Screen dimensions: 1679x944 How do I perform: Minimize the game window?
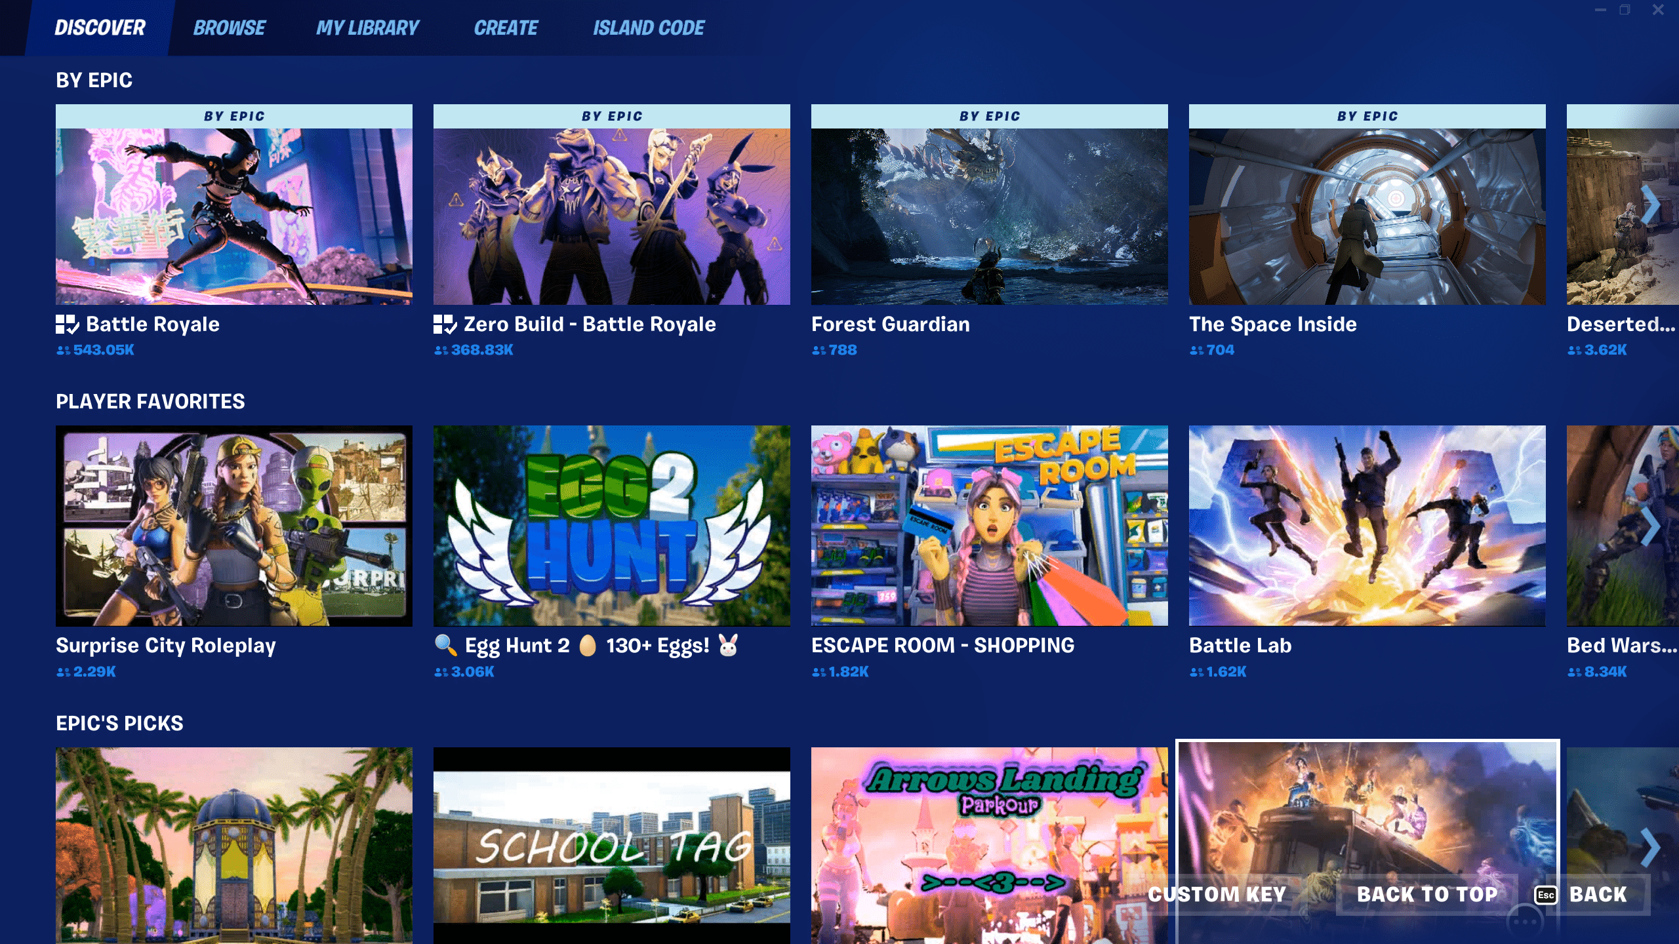click(x=1601, y=10)
